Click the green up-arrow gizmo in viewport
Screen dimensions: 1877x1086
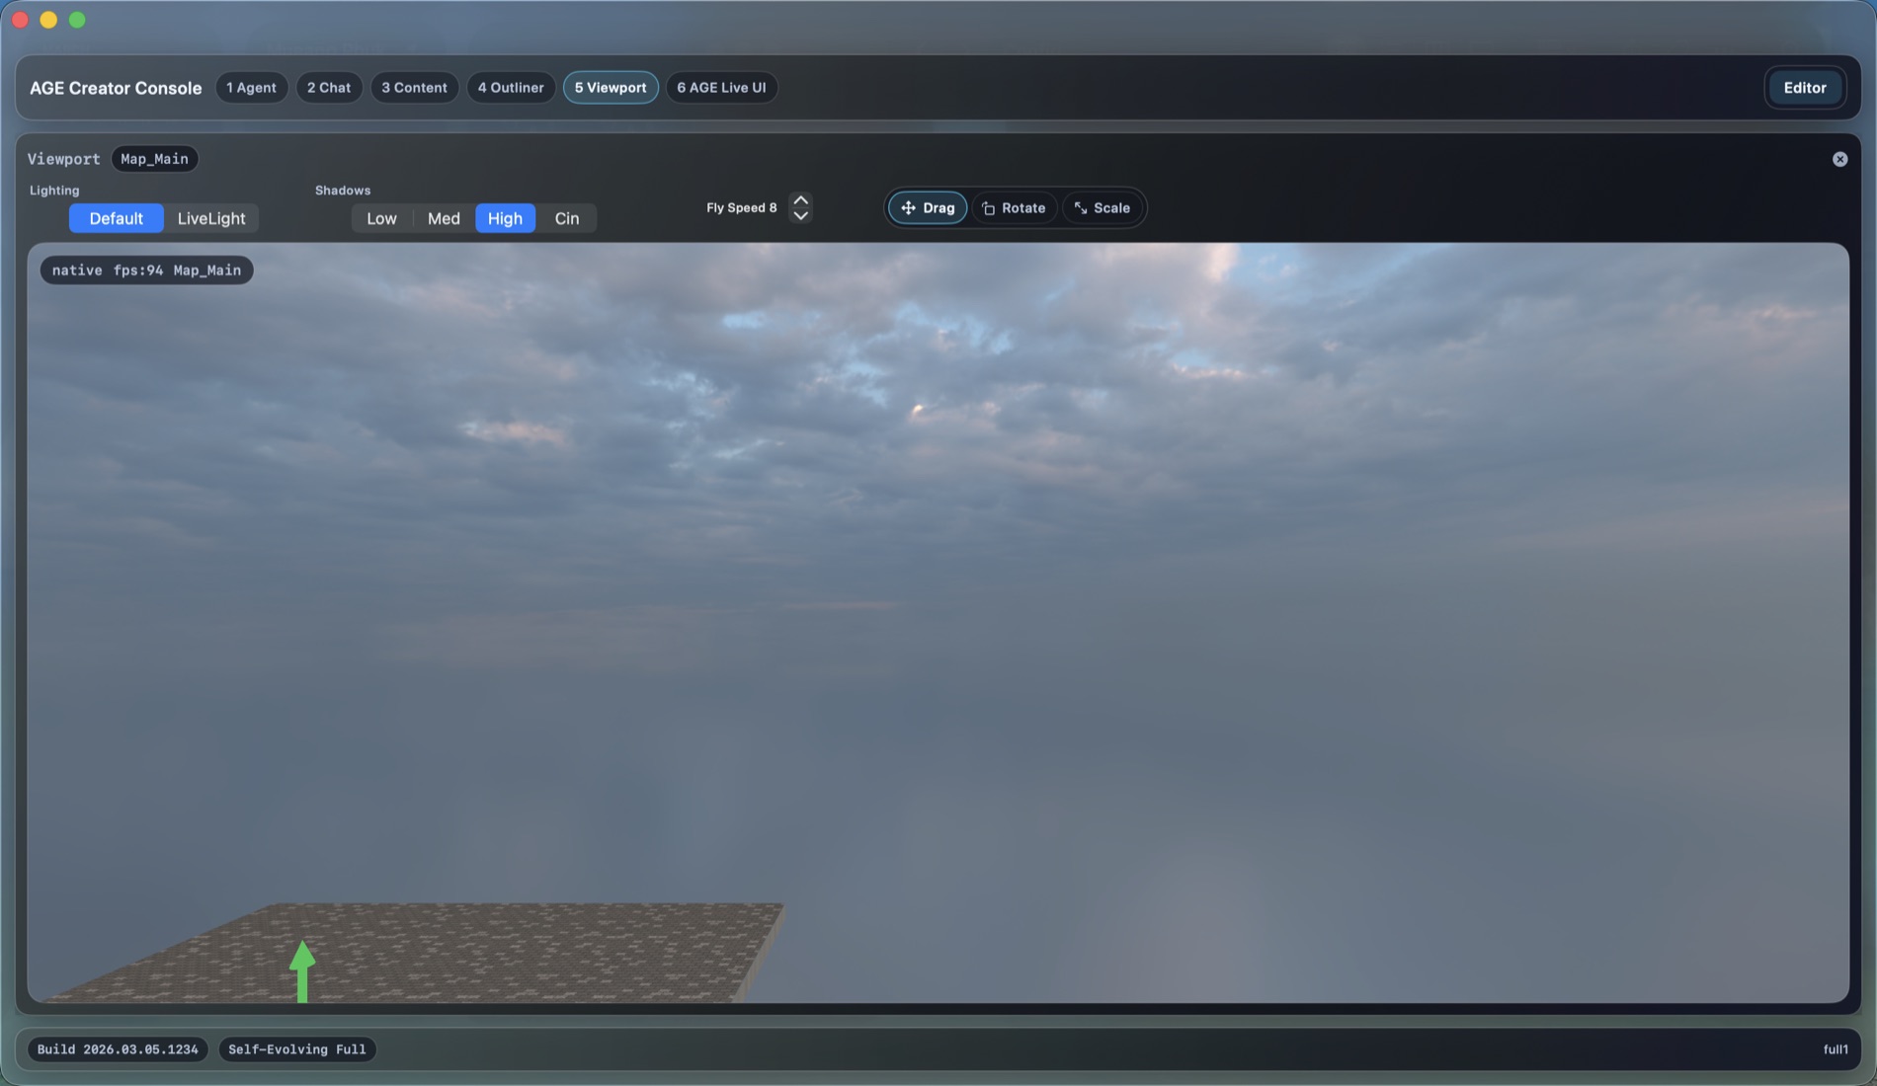[302, 971]
